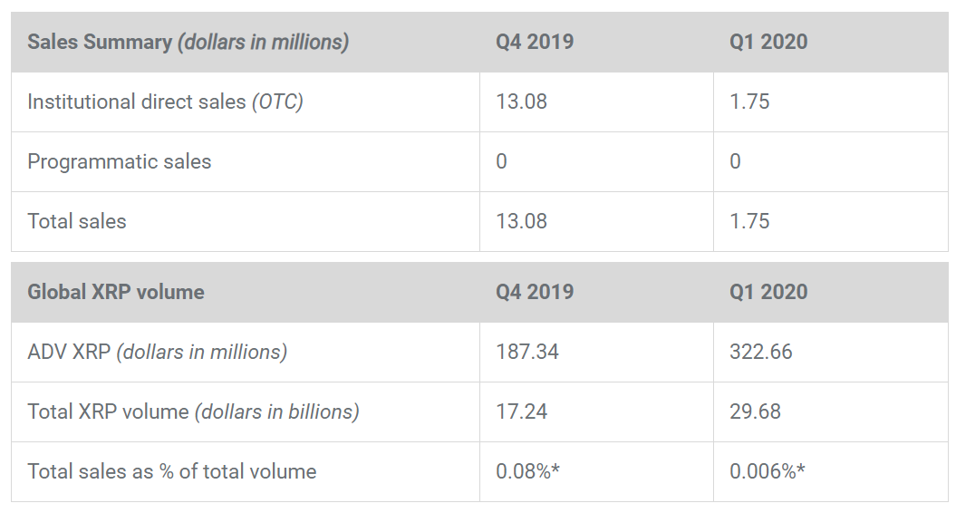Click the Global XRP volume header

116,292
